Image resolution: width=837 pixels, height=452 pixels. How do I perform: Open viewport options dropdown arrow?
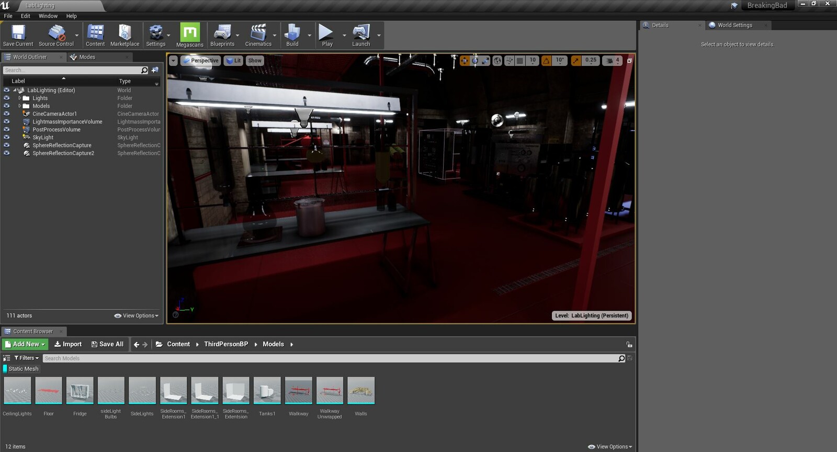173,61
